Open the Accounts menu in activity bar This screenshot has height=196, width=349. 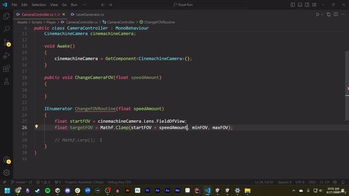point(7,160)
